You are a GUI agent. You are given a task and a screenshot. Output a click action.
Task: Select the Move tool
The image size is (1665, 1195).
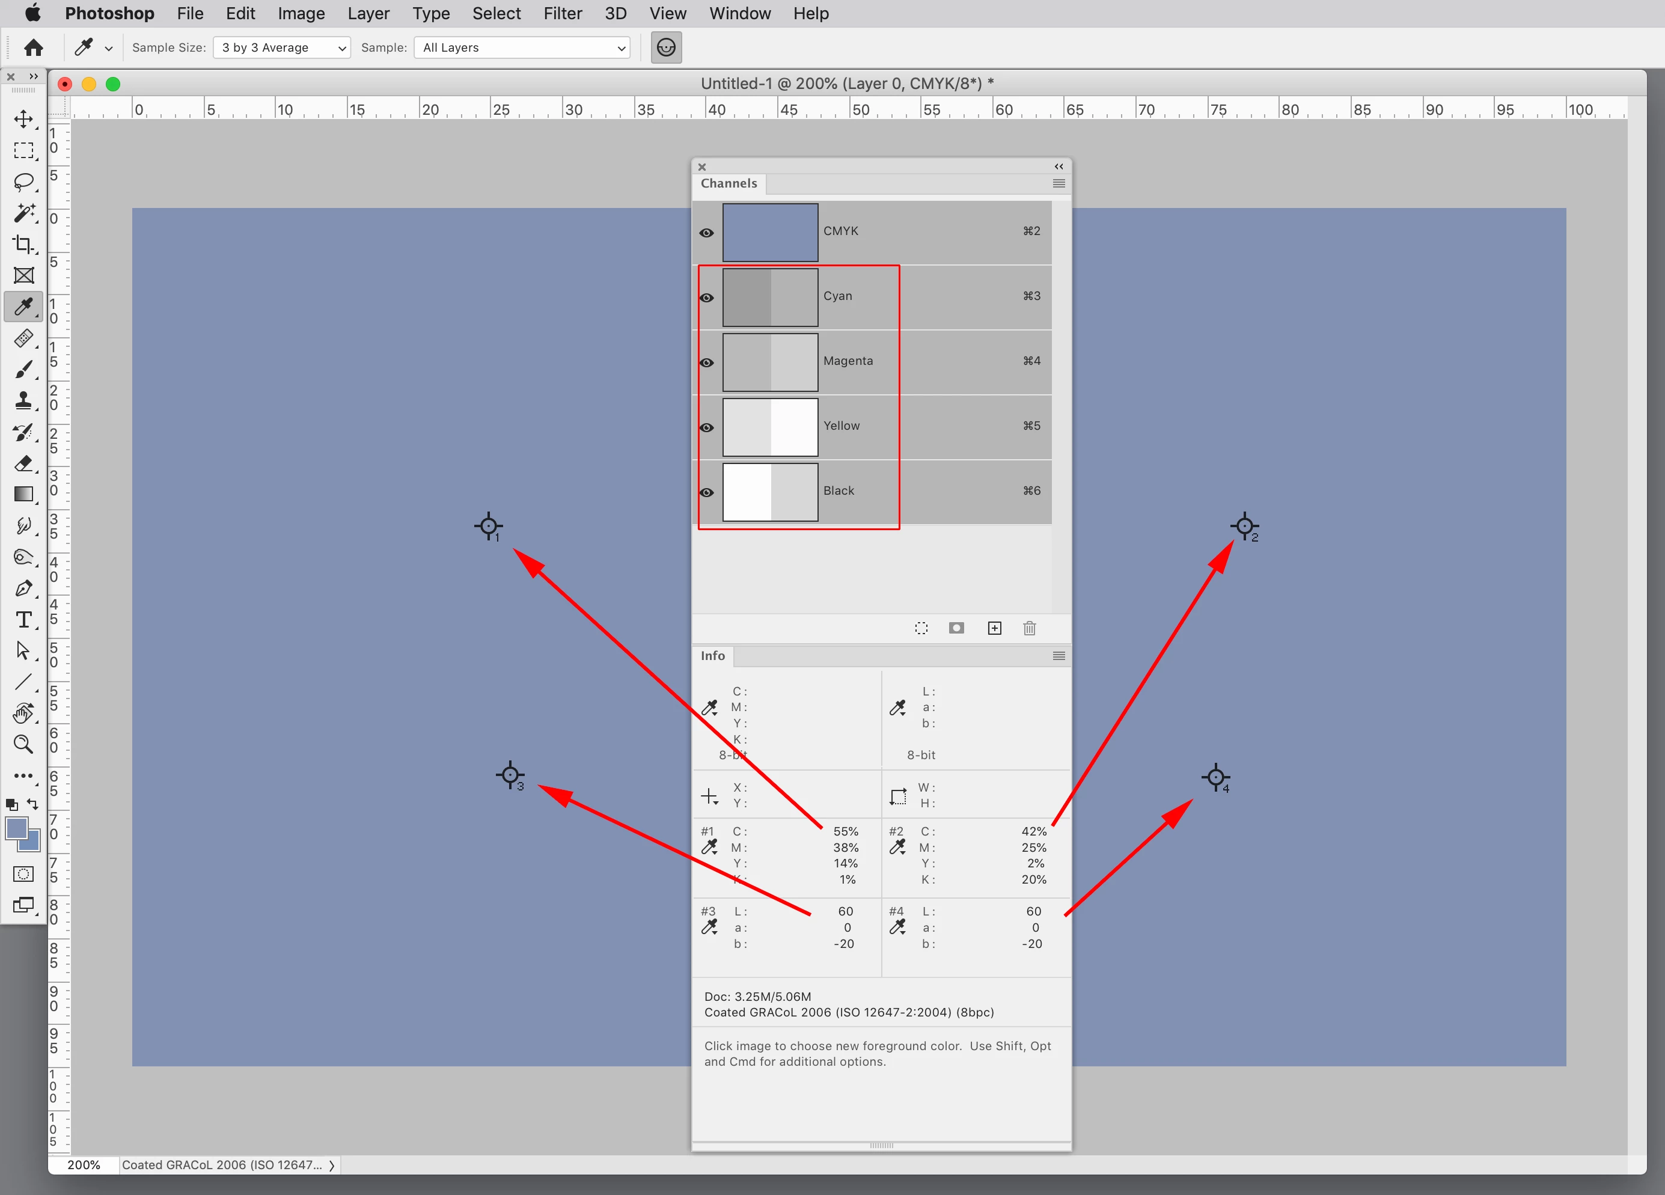[23, 120]
